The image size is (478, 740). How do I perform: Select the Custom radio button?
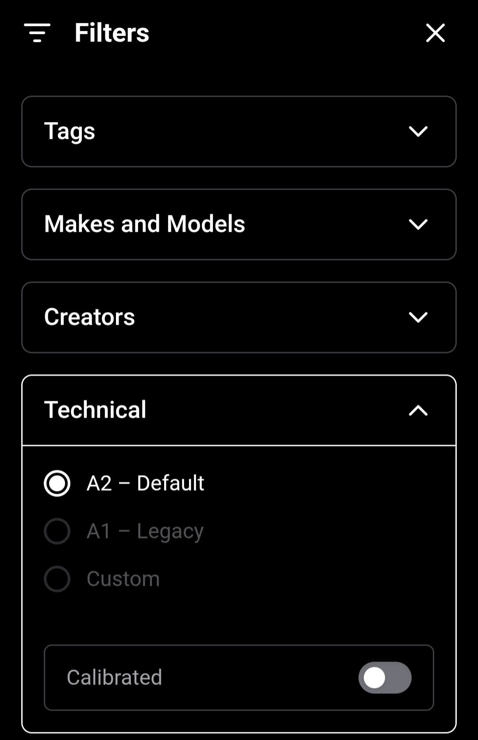(57, 579)
